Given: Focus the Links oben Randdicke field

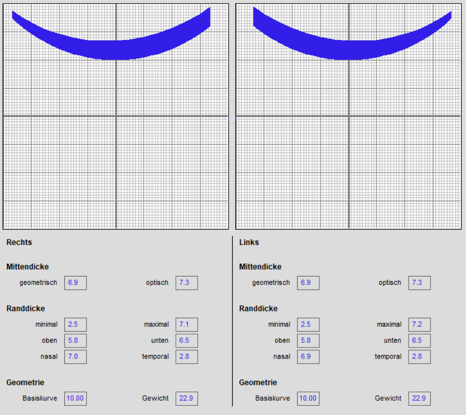Looking at the screenshot, I should point(308,341).
